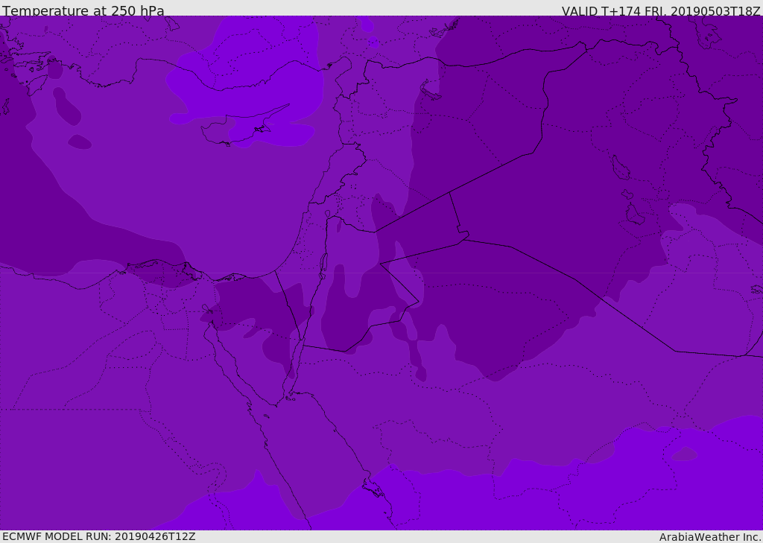
Task: Click the small dark oval patch in the Mediterranean
Action: (79, 142)
